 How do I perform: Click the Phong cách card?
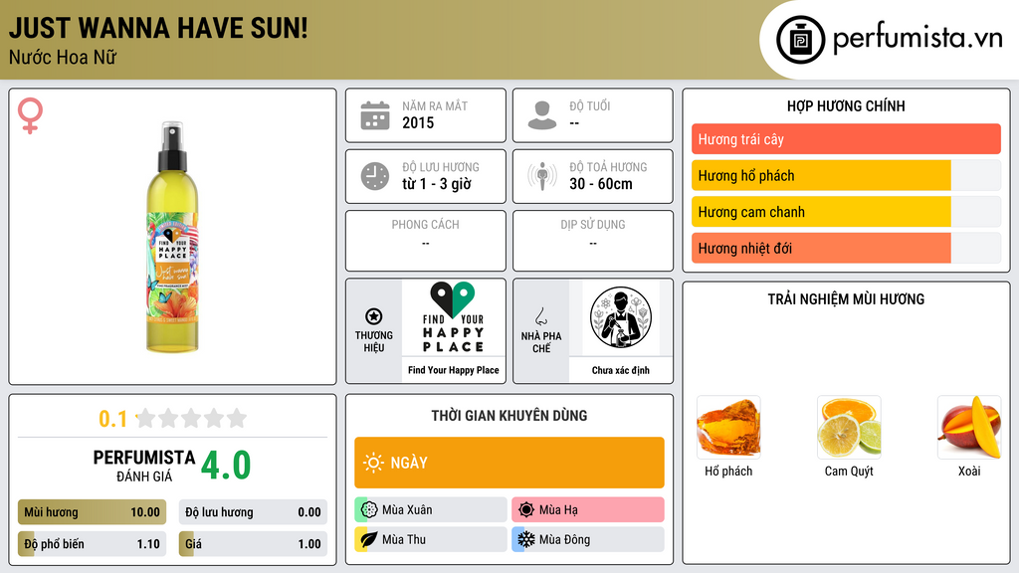426,241
